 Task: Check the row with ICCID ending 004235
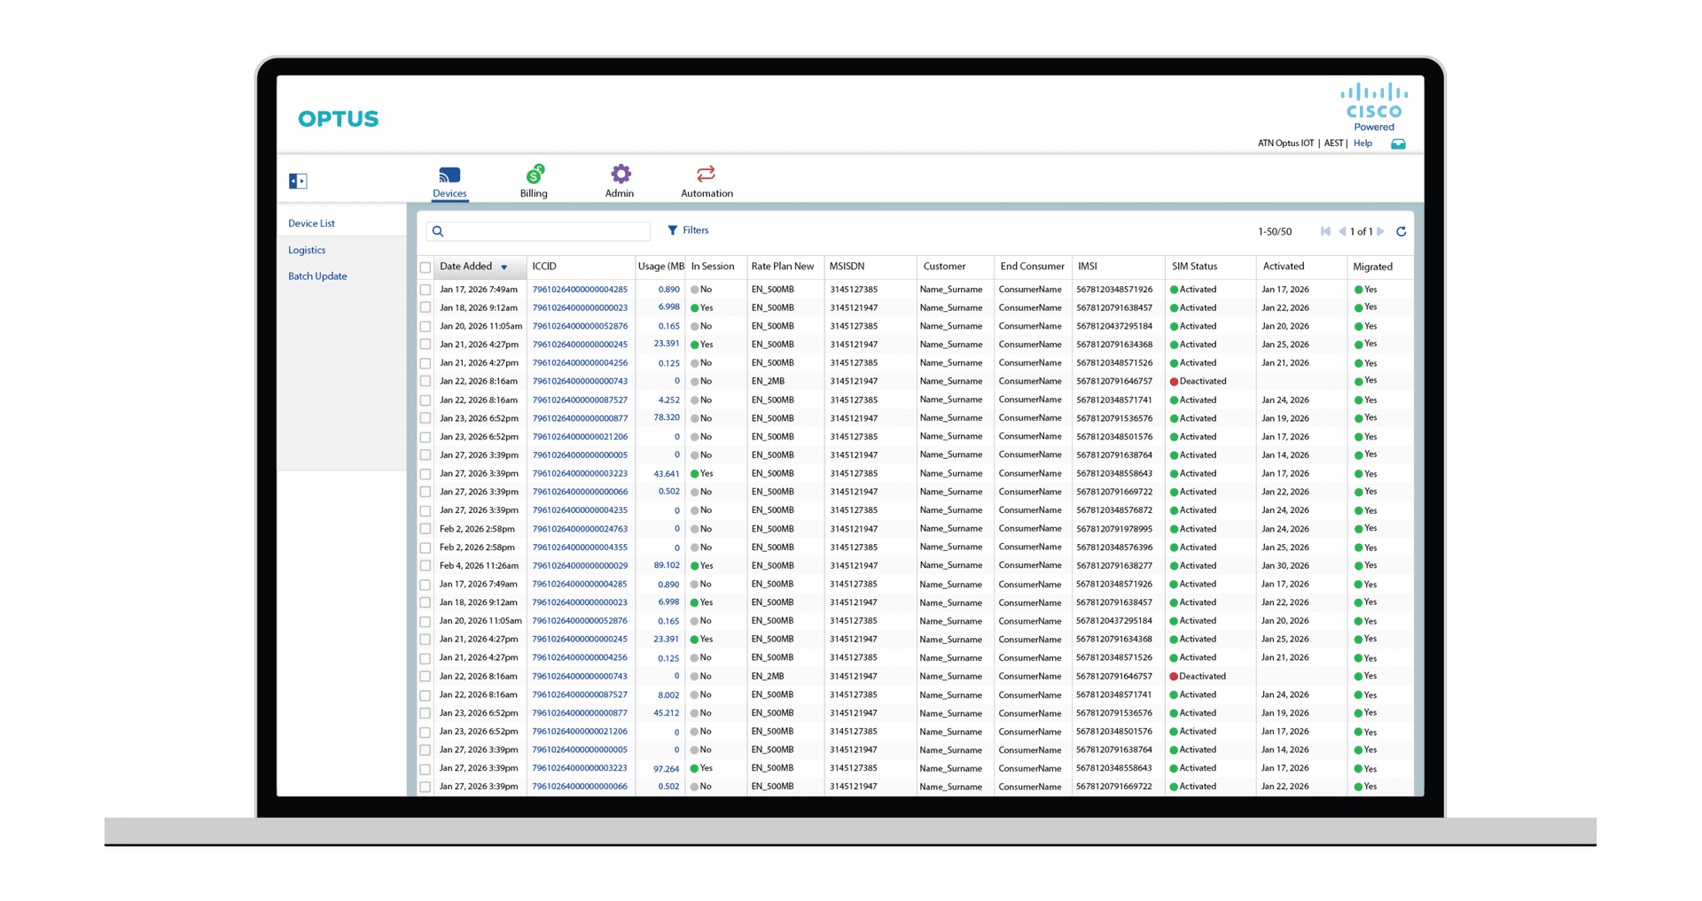tap(425, 510)
